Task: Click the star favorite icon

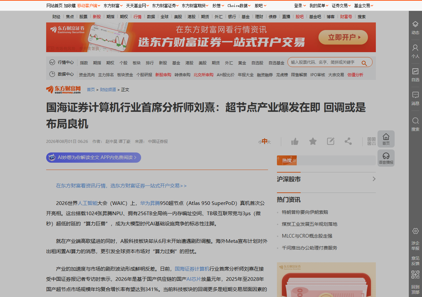Action: tap(313, 141)
